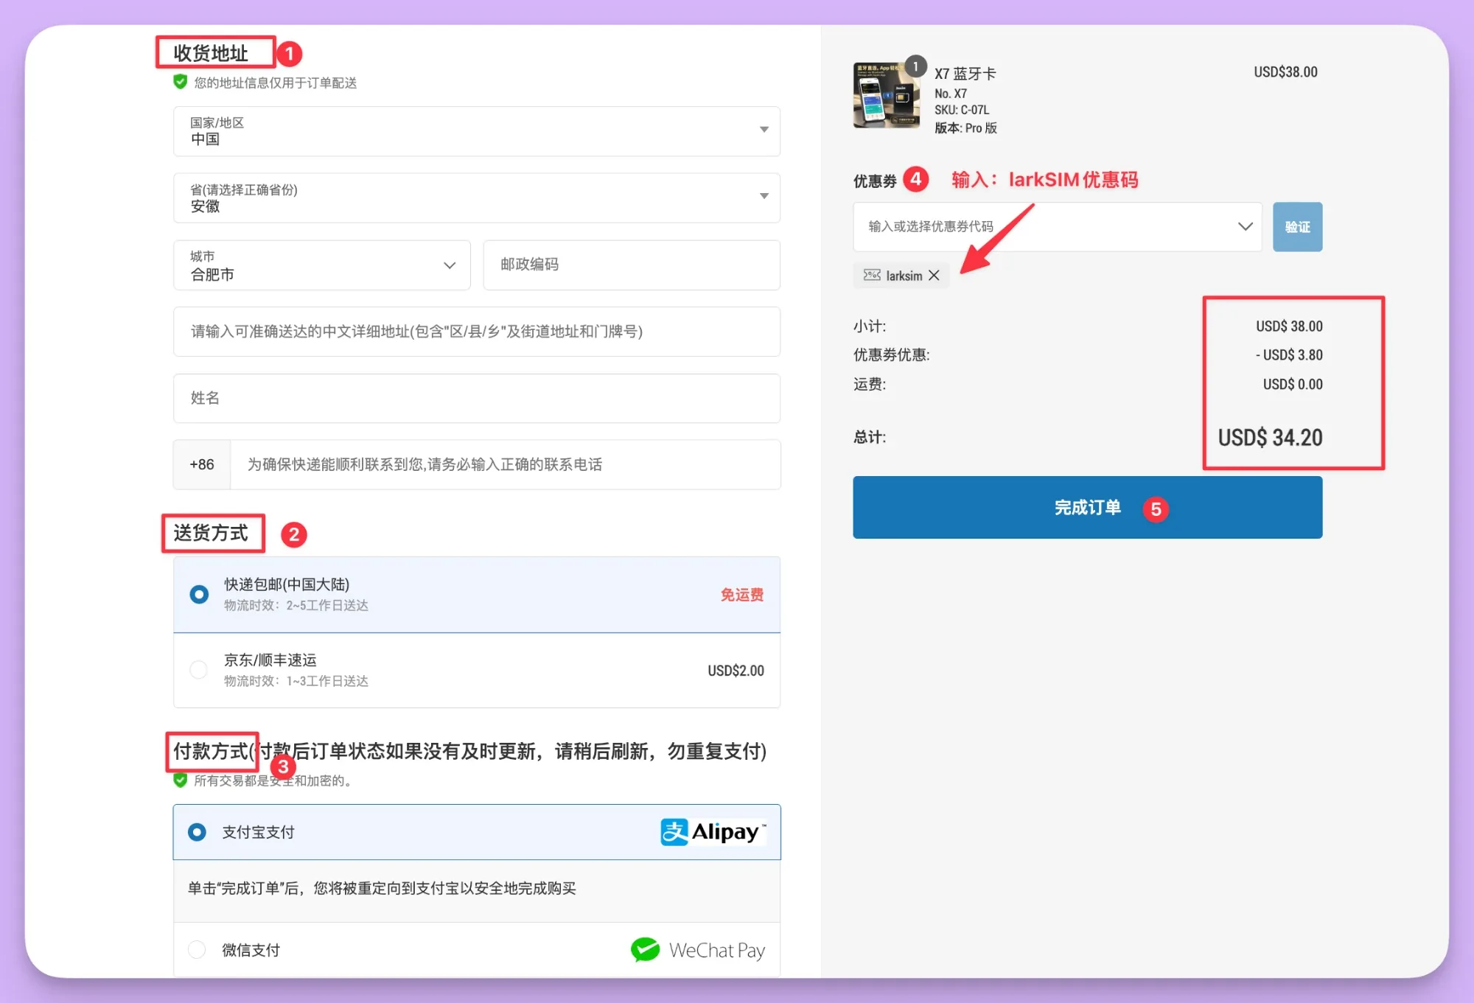
Task: Click the 完成订单 button
Action: (1087, 508)
